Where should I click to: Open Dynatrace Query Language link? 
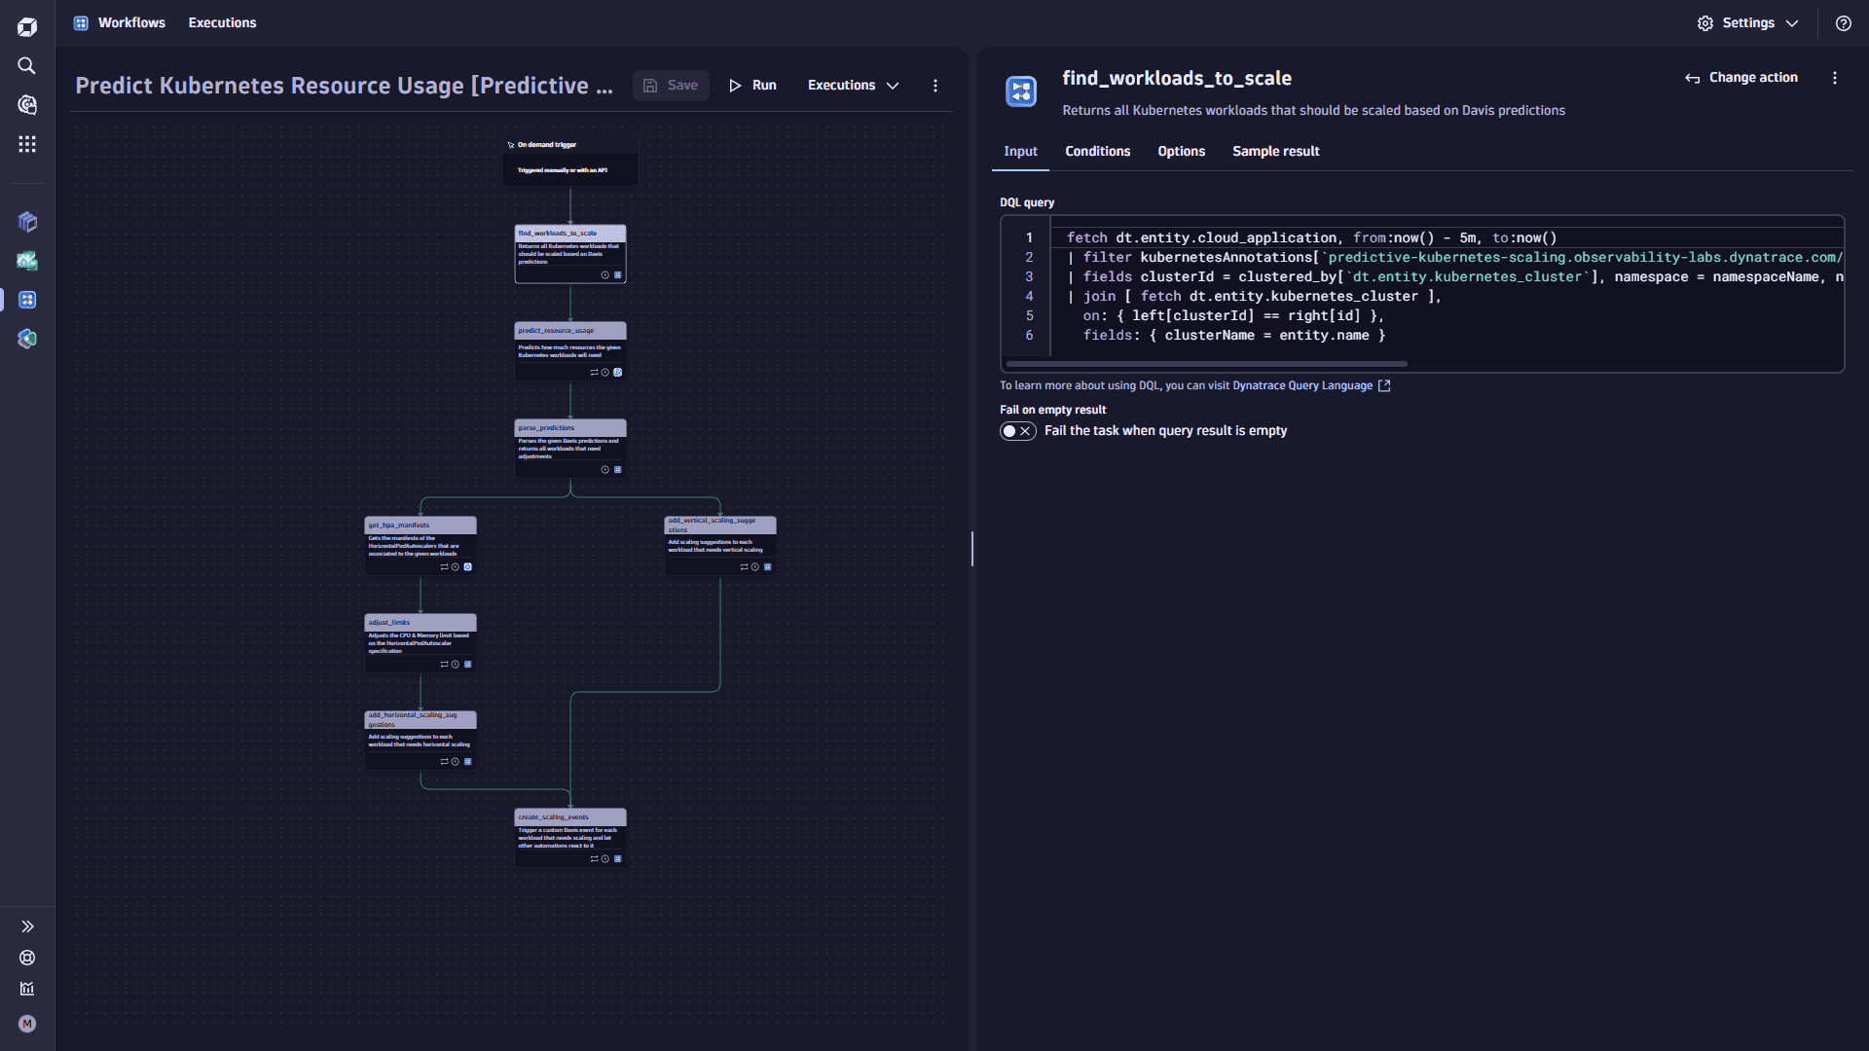[1311, 385]
